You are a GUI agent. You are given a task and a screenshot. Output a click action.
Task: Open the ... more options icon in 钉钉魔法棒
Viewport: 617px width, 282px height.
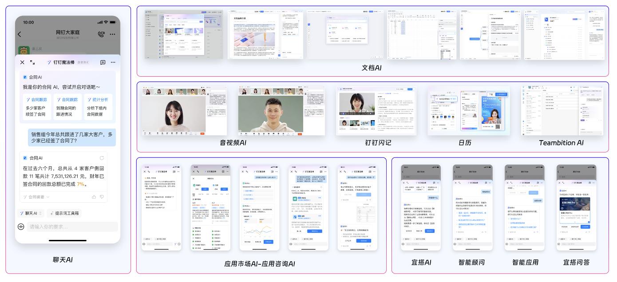tap(112, 63)
